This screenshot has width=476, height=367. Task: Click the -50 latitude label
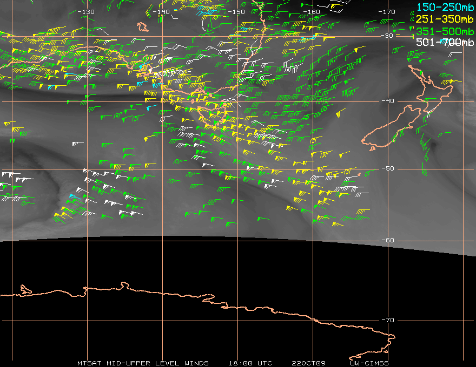pyautogui.click(x=388, y=169)
